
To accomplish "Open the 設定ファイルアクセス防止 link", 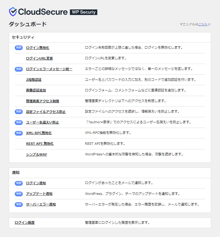I will coord(46,112).
